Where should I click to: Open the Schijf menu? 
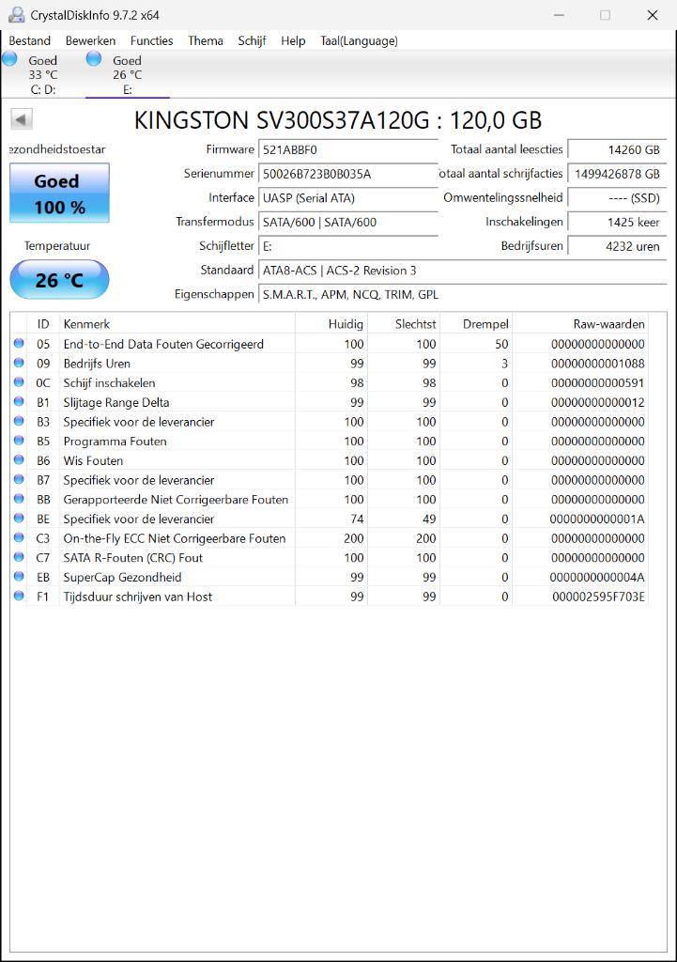click(252, 40)
